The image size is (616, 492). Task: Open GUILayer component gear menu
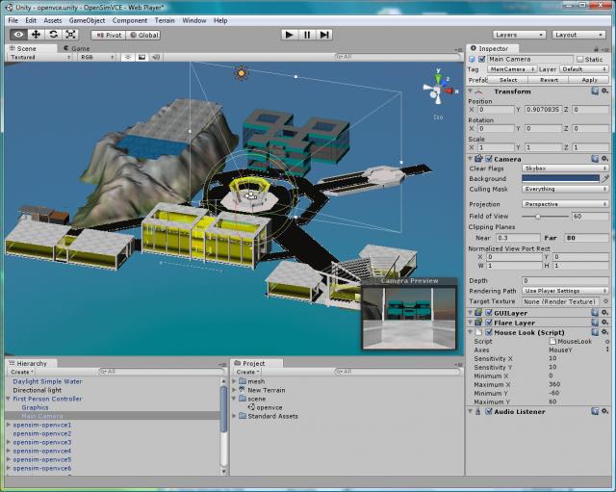click(x=605, y=313)
